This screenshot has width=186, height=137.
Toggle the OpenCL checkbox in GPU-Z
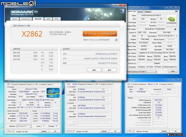(138, 67)
